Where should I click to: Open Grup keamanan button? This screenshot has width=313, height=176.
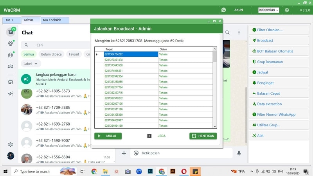click(x=279, y=62)
